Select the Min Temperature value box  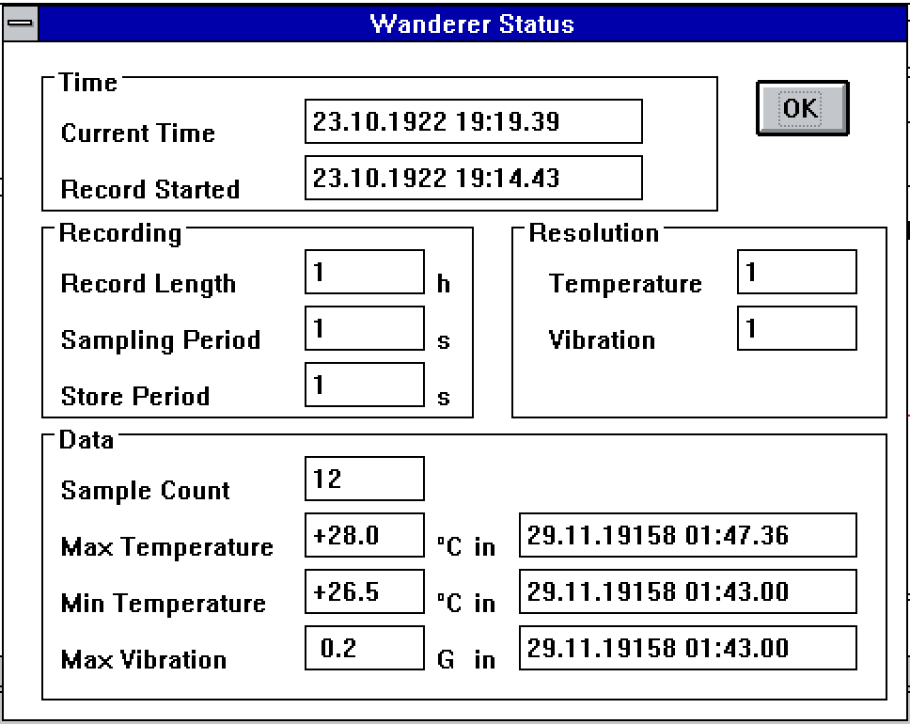tap(364, 591)
